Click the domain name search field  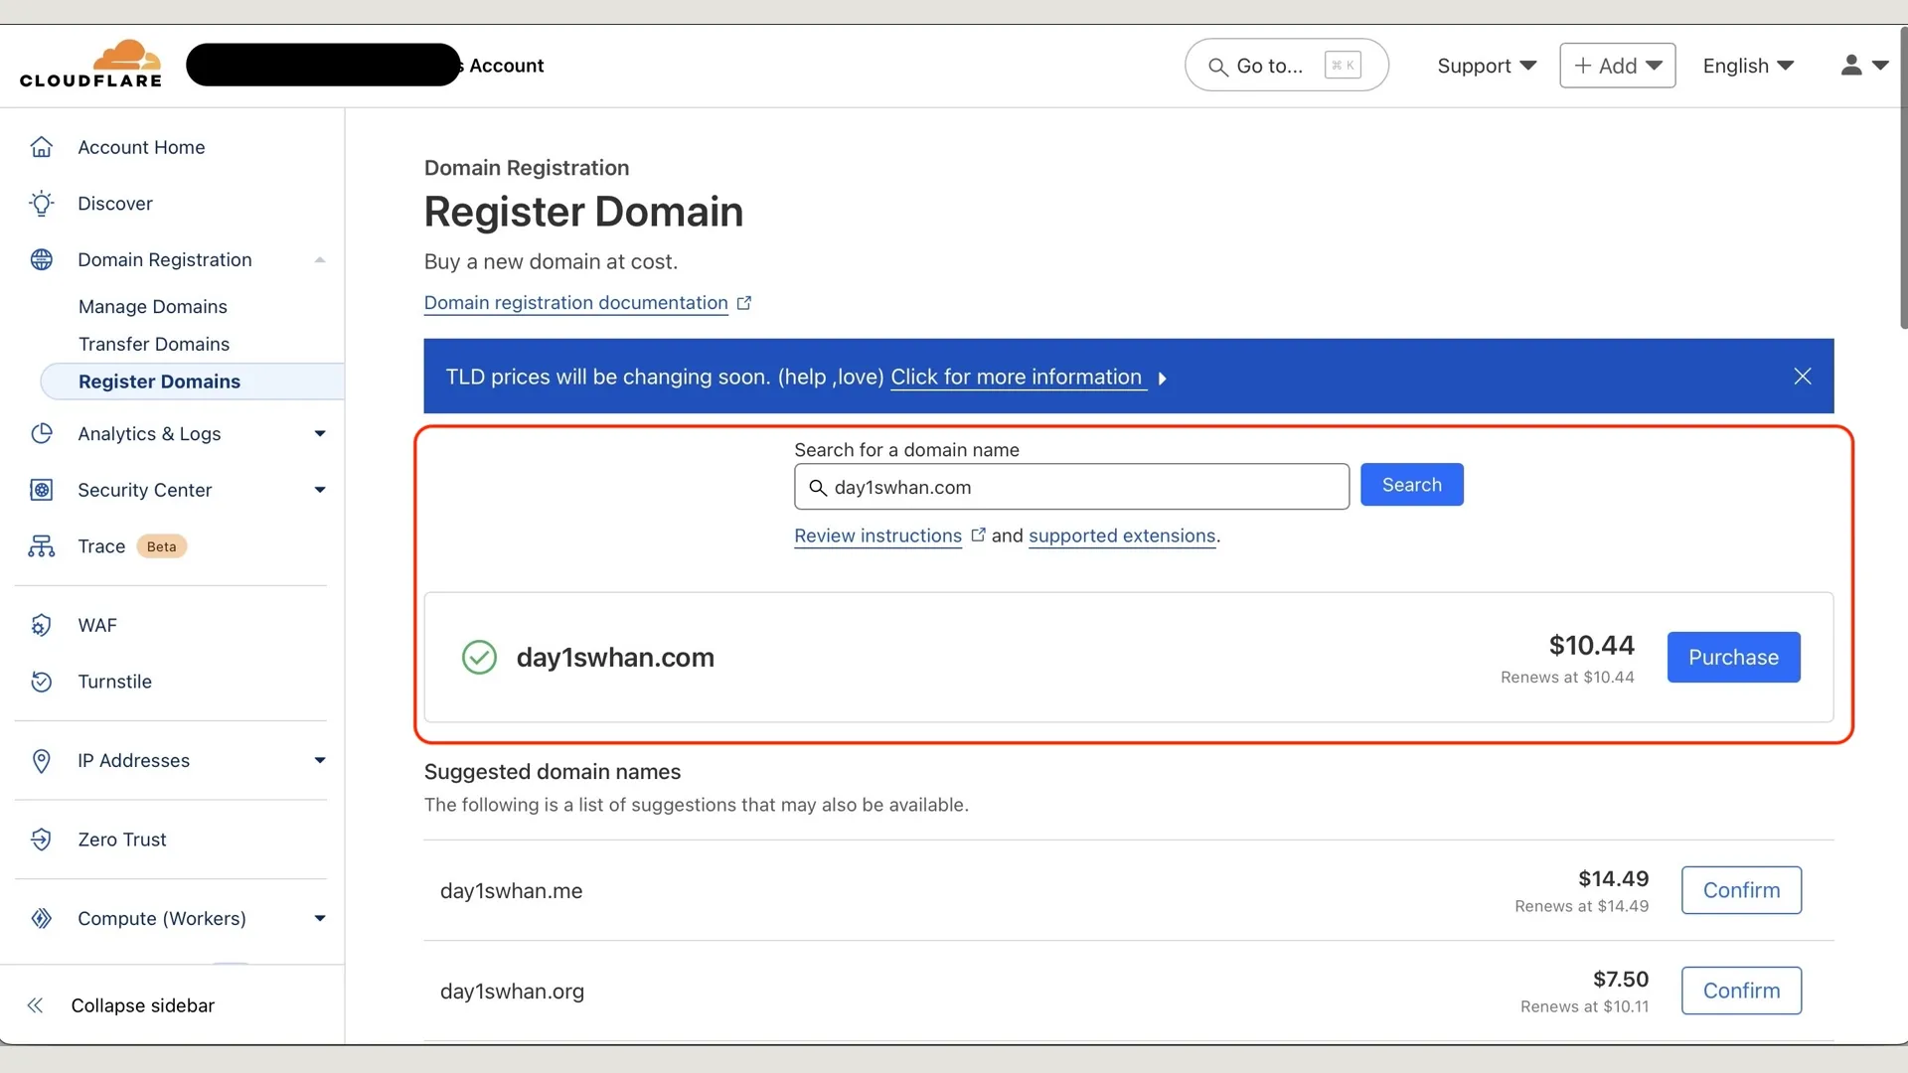[x=1071, y=487]
